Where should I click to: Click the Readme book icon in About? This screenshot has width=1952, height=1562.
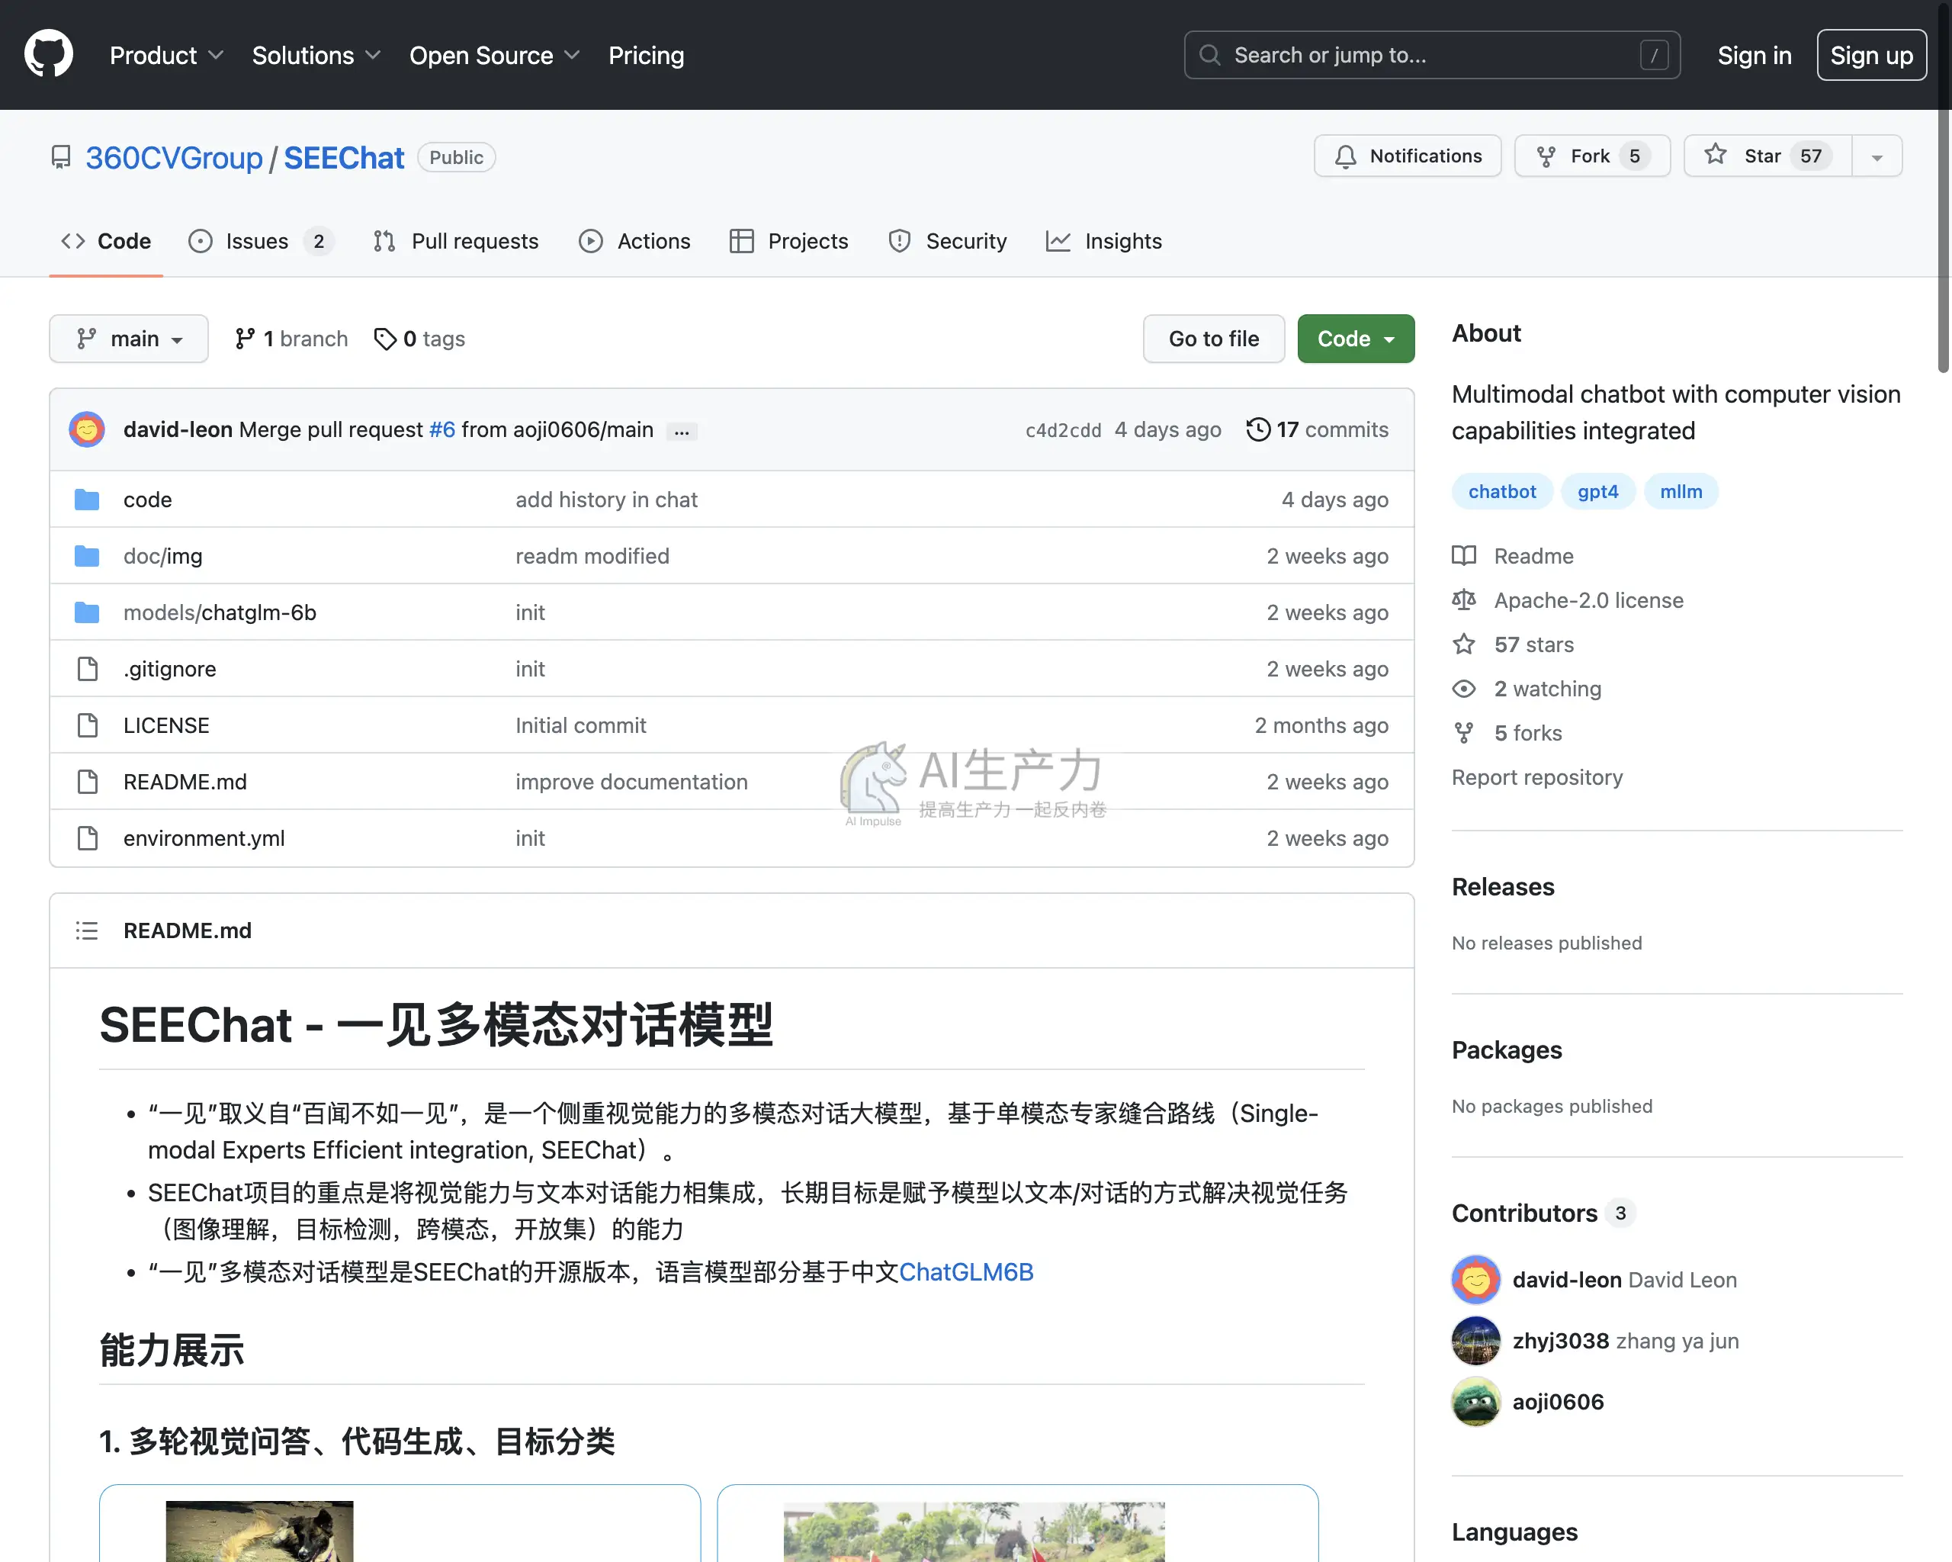[1464, 556]
